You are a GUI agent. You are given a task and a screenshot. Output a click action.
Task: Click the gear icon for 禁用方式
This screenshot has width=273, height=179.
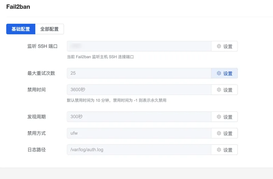[x=219, y=133]
